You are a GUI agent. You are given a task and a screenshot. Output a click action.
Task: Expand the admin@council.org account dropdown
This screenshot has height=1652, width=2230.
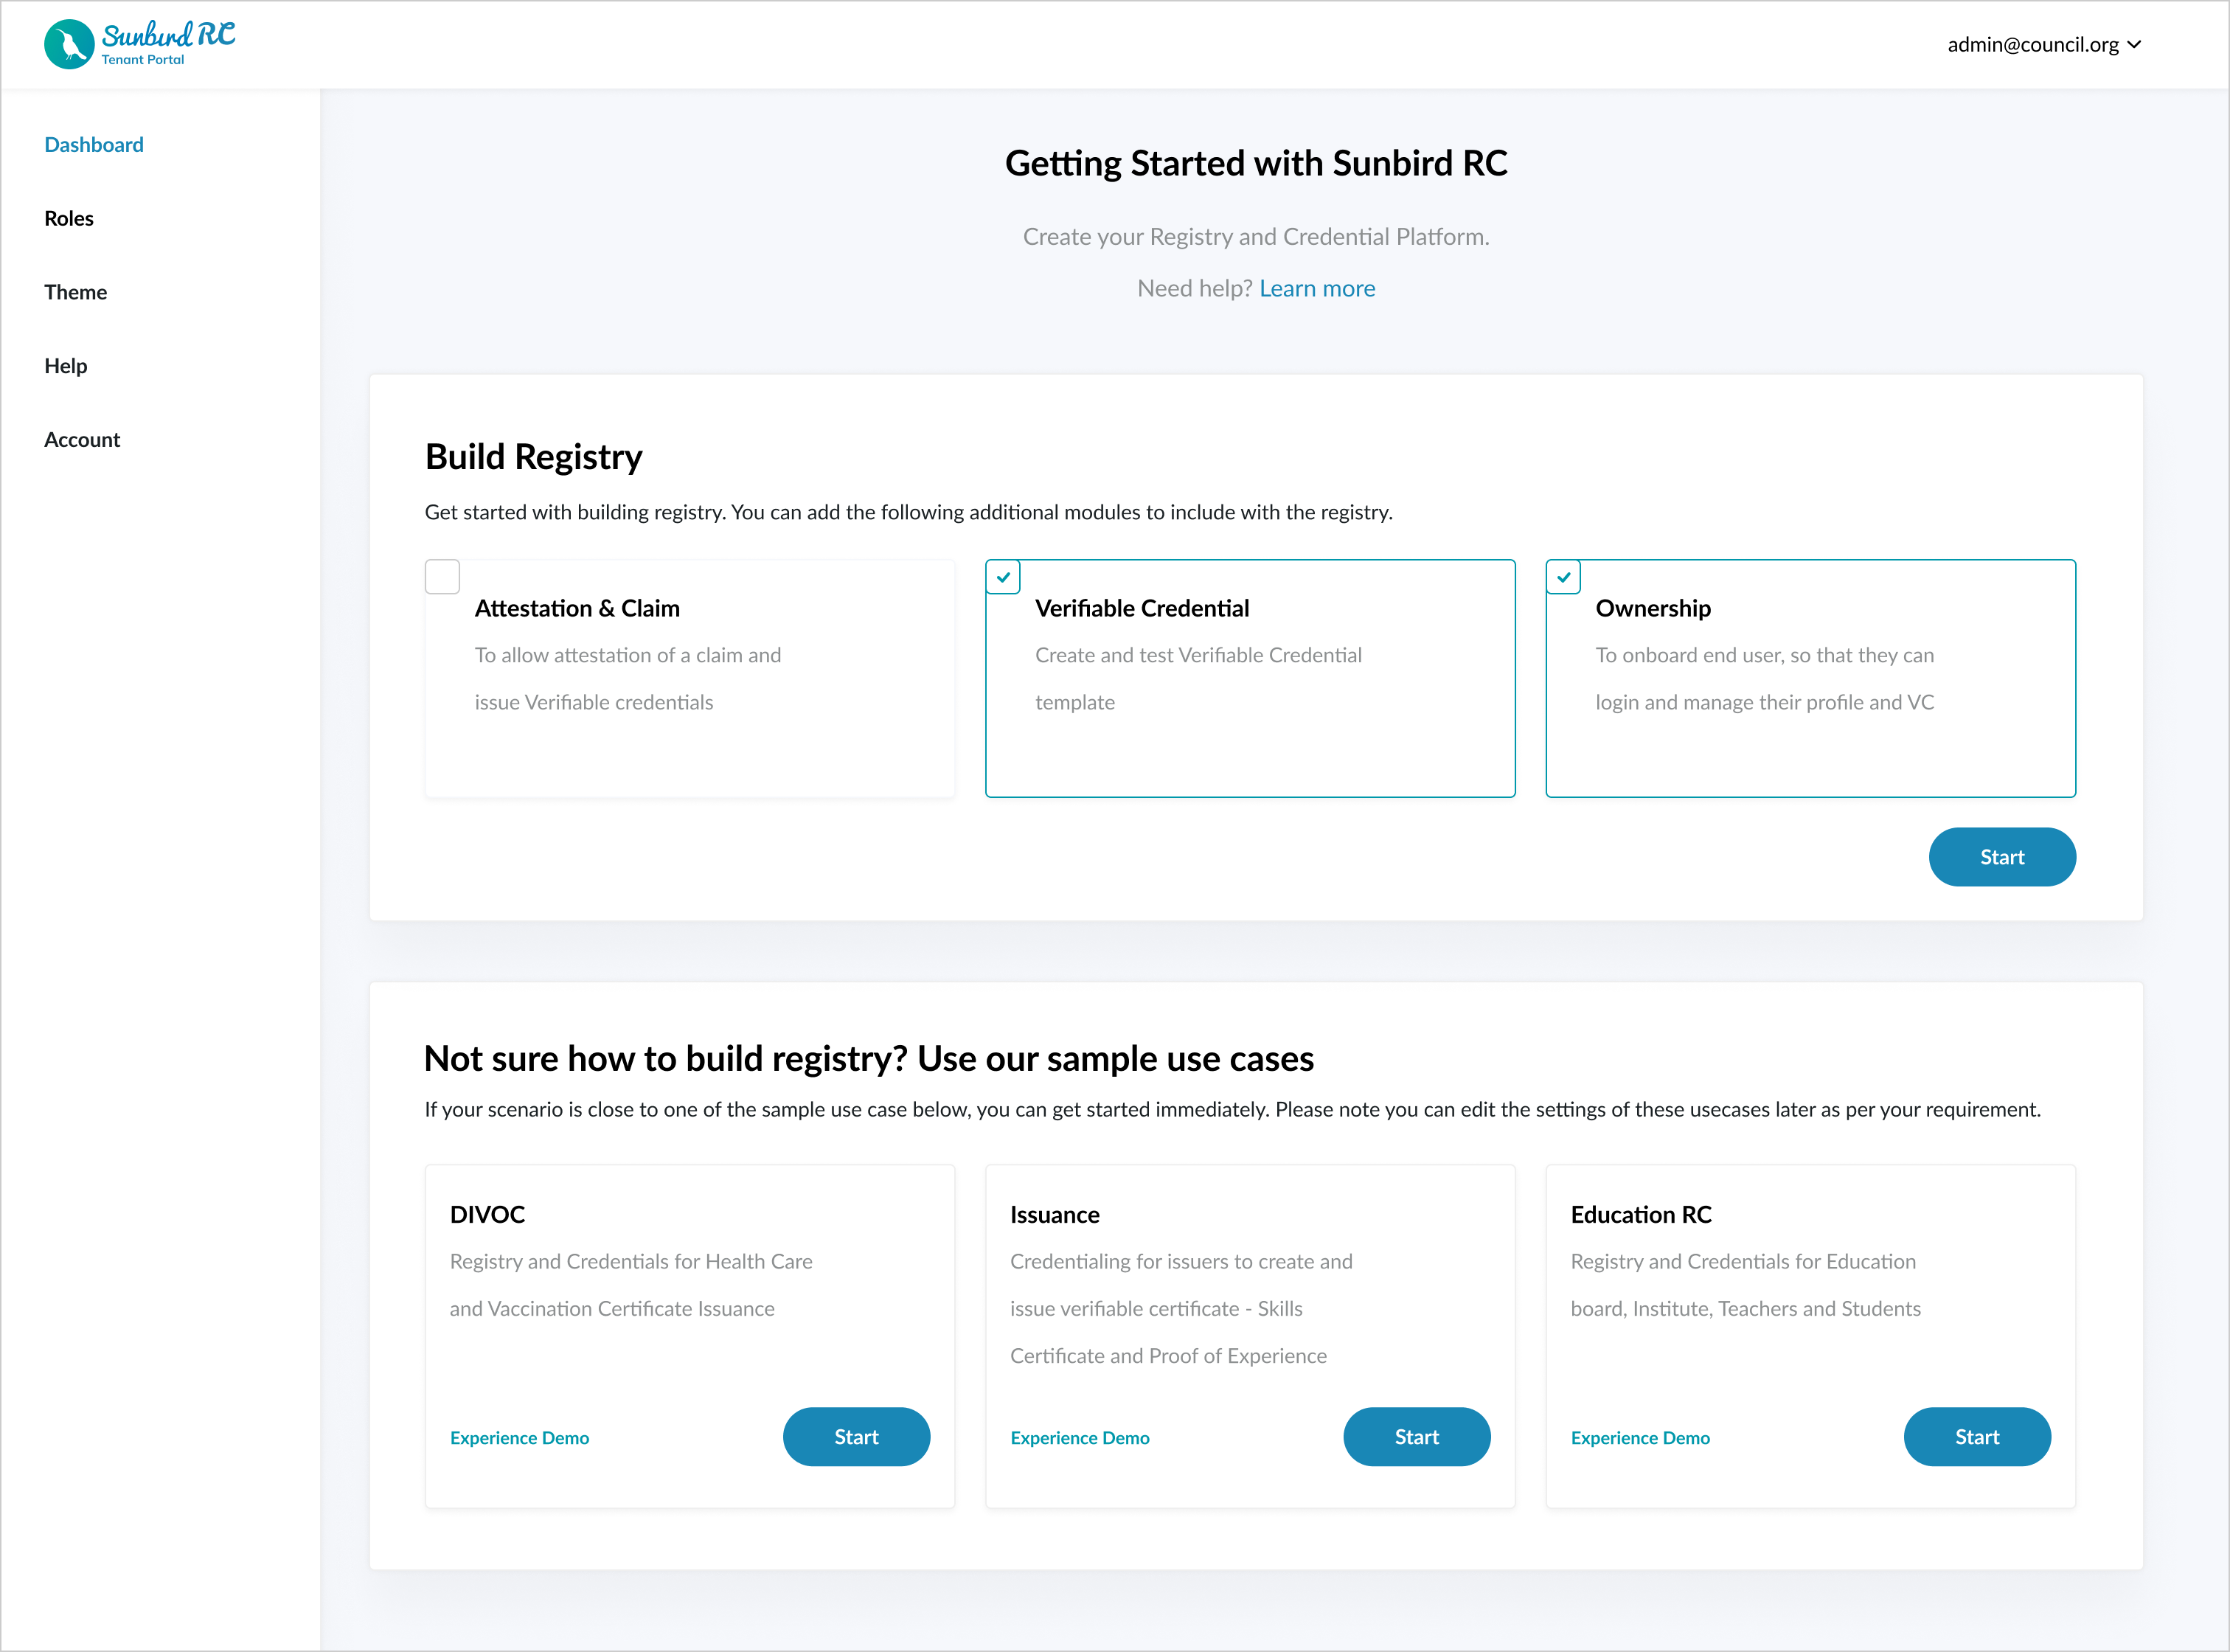coord(2032,45)
